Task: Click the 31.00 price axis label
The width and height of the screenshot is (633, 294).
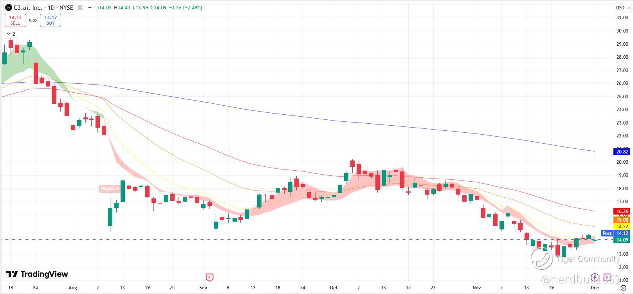Action: [x=622, y=18]
